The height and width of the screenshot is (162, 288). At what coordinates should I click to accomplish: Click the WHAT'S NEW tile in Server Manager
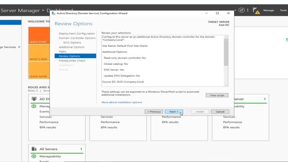[39, 53]
